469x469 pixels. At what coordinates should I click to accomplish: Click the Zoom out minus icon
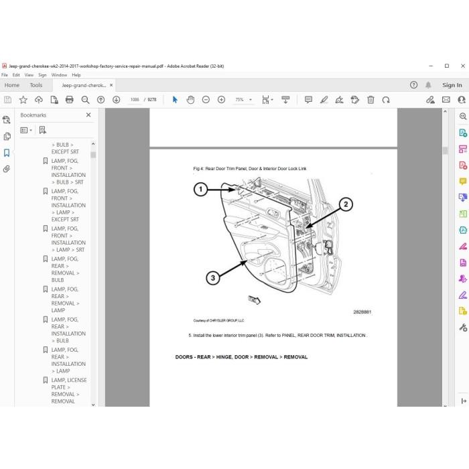206,100
